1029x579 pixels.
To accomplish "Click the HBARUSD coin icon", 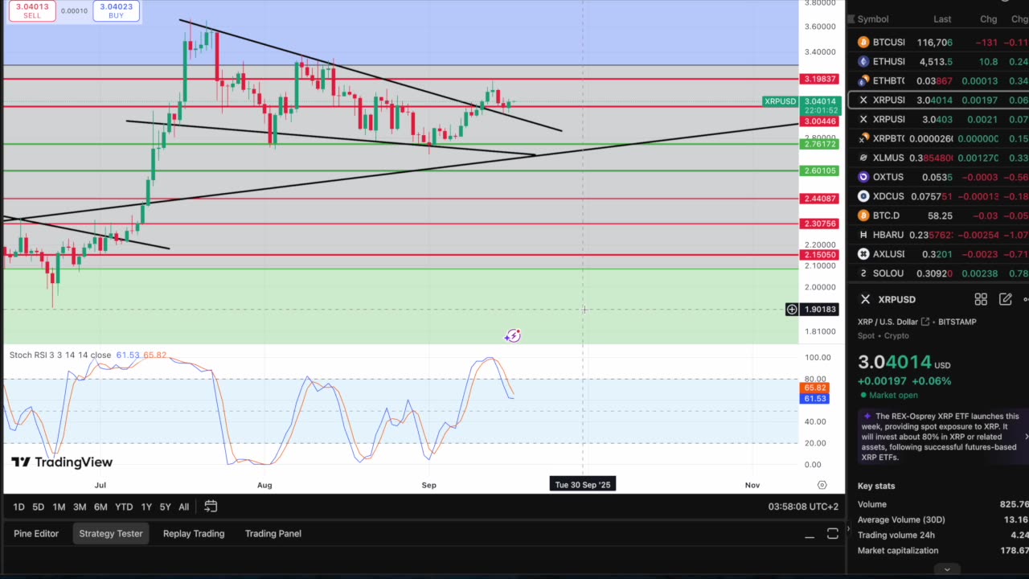I will tap(863, 235).
